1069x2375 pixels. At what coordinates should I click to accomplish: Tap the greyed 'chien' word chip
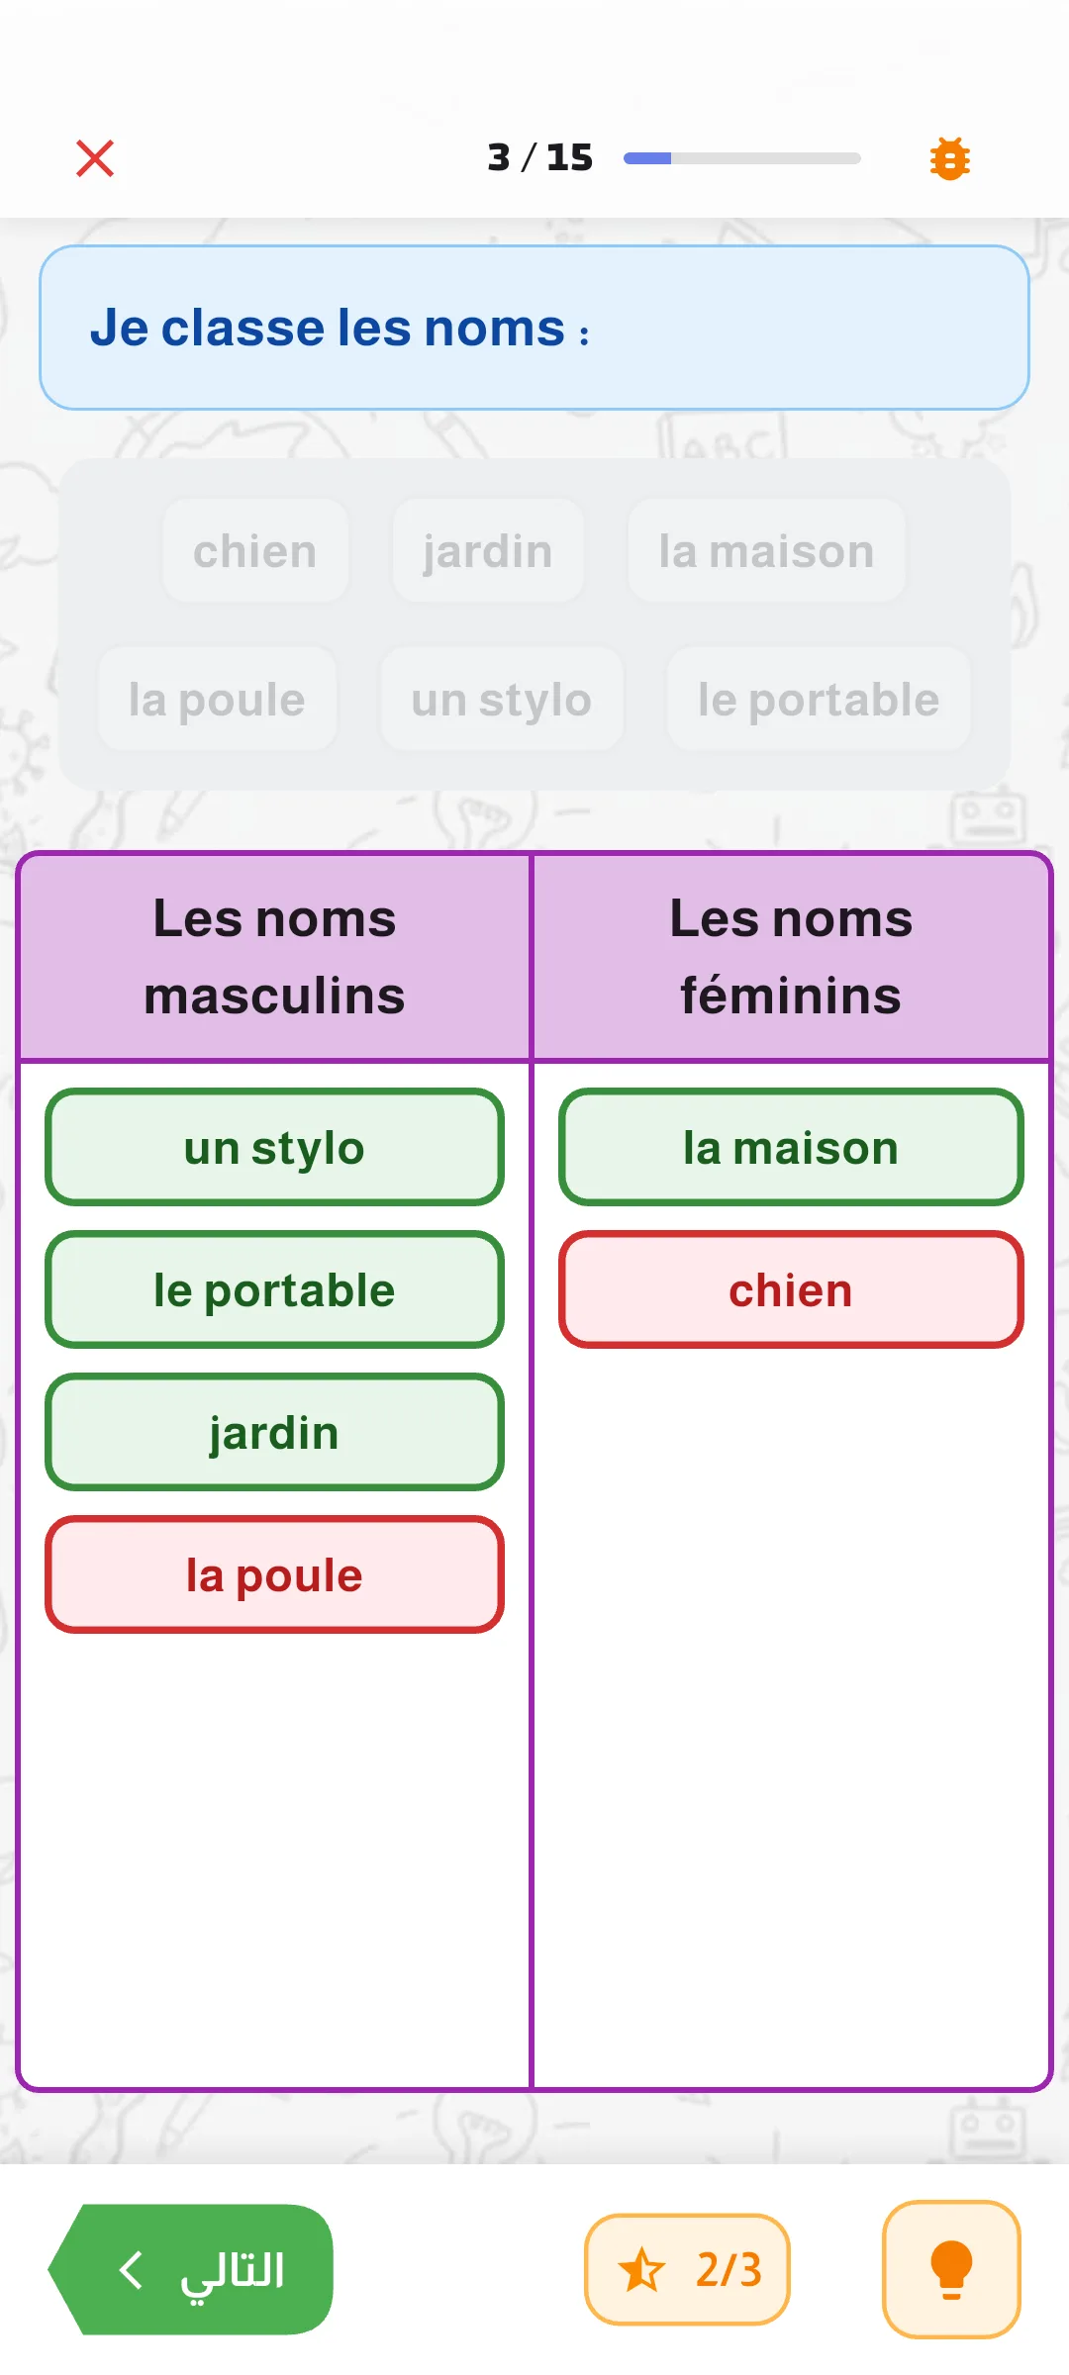[x=255, y=551]
